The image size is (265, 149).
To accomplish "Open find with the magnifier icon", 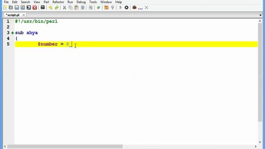I will tap(91, 7).
